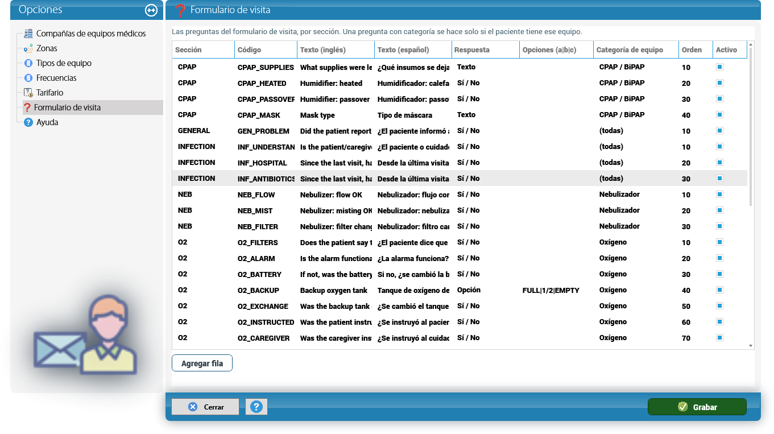Click the Zonas map pin icon

pyautogui.click(x=28, y=48)
